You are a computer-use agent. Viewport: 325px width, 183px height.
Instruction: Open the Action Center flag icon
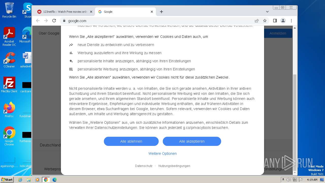coord(300,180)
